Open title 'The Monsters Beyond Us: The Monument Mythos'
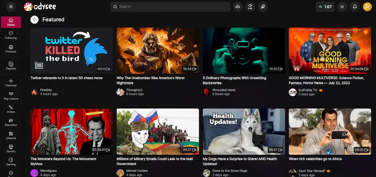 click(x=63, y=161)
